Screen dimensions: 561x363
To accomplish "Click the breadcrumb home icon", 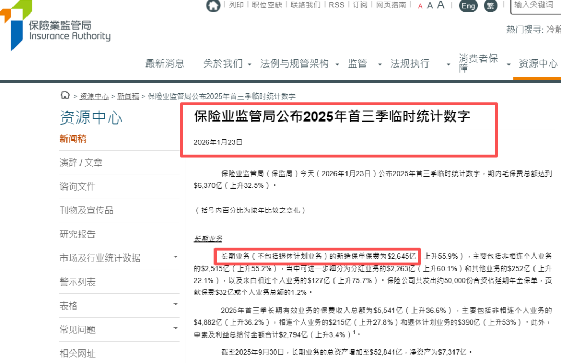I will 65,95.
